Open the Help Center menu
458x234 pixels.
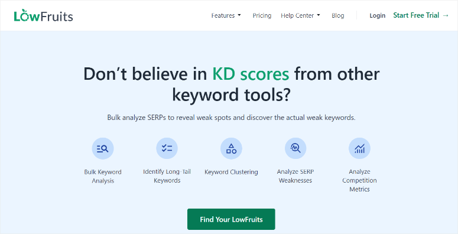[x=300, y=15]
